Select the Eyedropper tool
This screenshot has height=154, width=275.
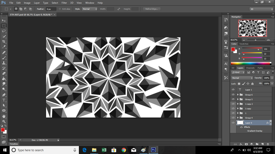pyautogui.click(x=4, y=47)
